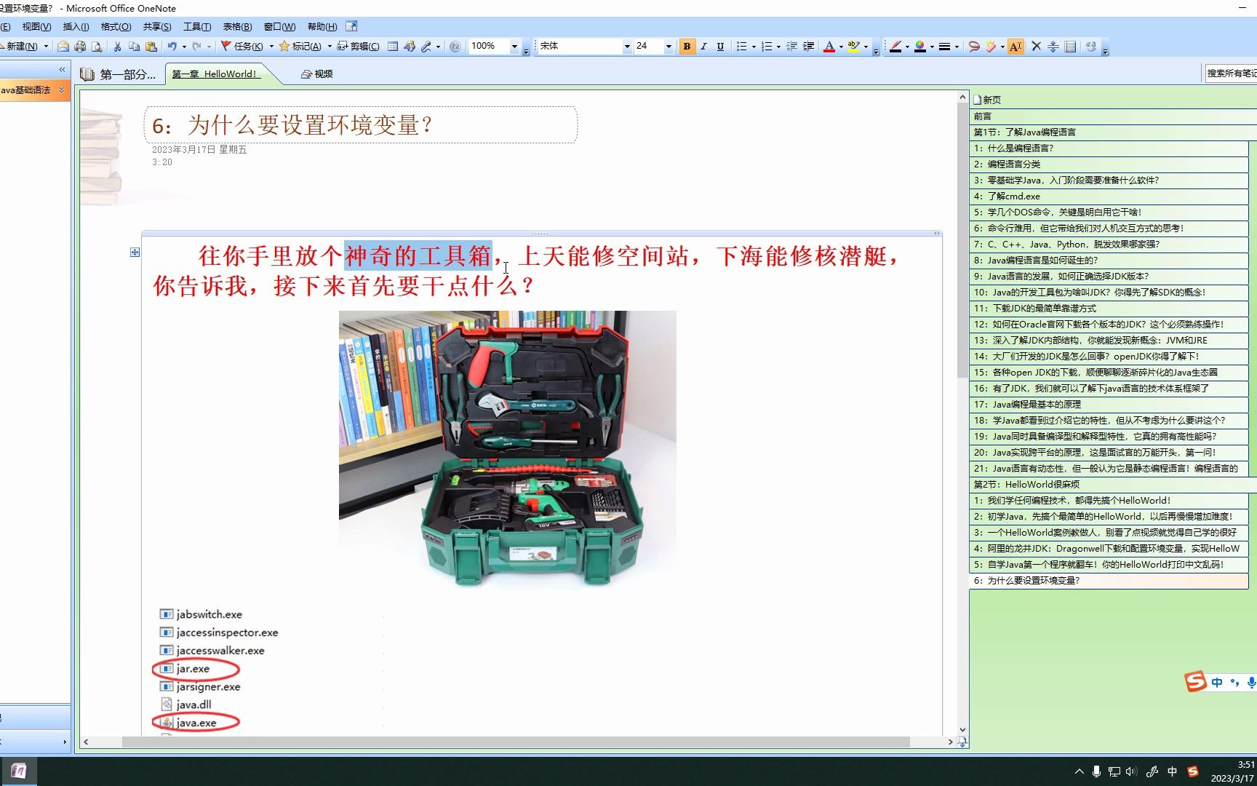This screenshot has height=786, width=1257.
Task: Click the OneNote icon in the taskbar
Action: (x=20, y=770)
